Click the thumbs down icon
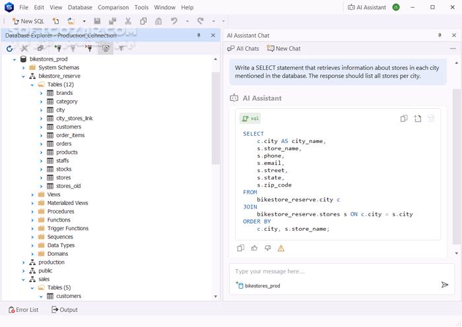The width and height of the screenshot is (462, 327). coord(267,248)
